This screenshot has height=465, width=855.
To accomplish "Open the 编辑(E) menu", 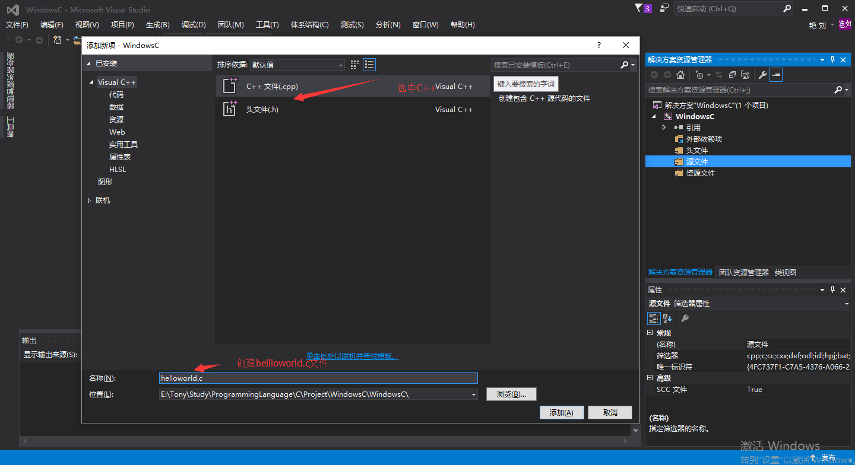I will point(52,25).
